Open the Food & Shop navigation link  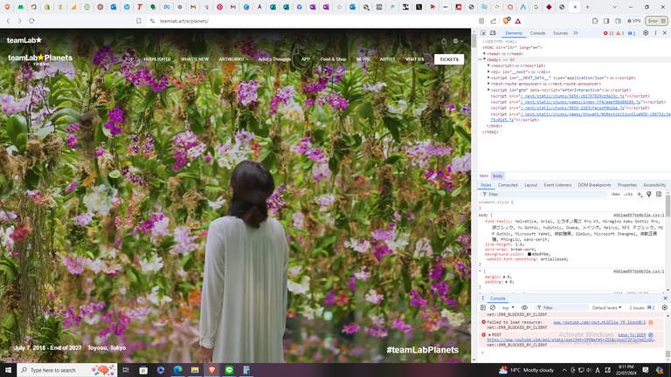pyautogui.click(x=333, y=59)
